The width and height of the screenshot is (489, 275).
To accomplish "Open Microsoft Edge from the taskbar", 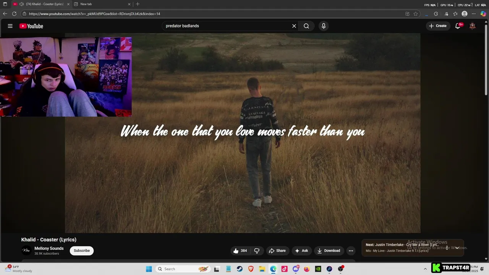I will pyautogui.click(x=273, y=269).
